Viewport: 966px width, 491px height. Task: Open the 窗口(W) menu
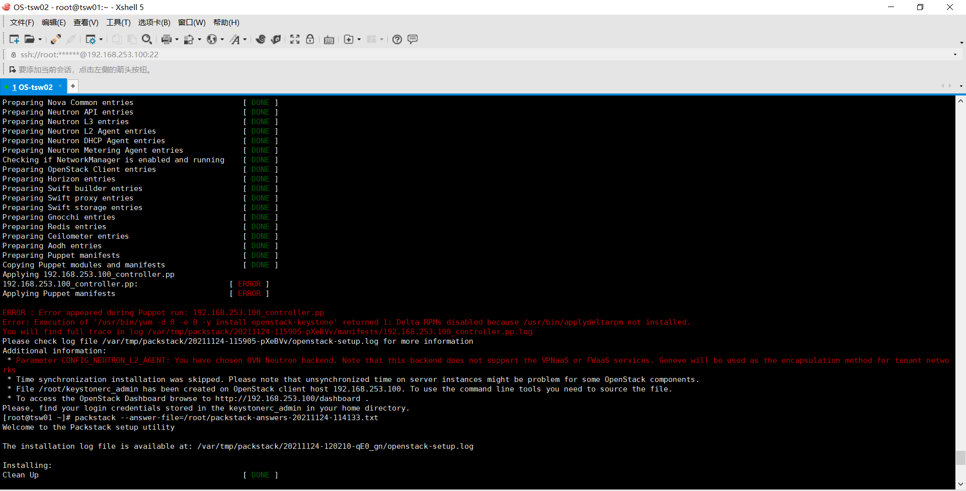point(192,23)
